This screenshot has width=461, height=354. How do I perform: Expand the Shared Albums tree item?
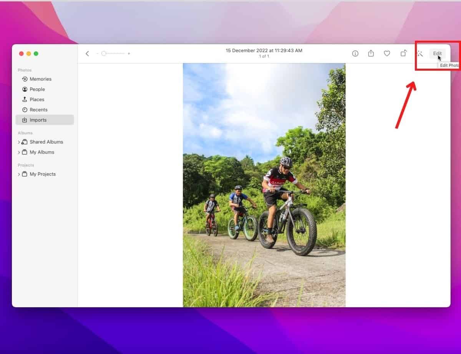(19, 142)
